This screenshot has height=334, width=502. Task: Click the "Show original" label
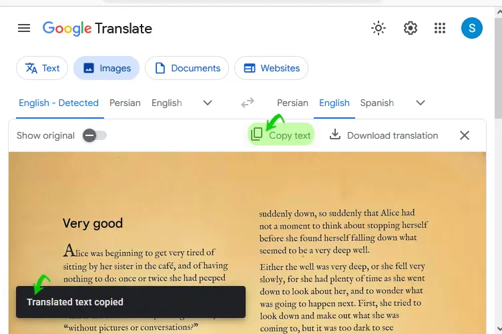coord(45,135)
